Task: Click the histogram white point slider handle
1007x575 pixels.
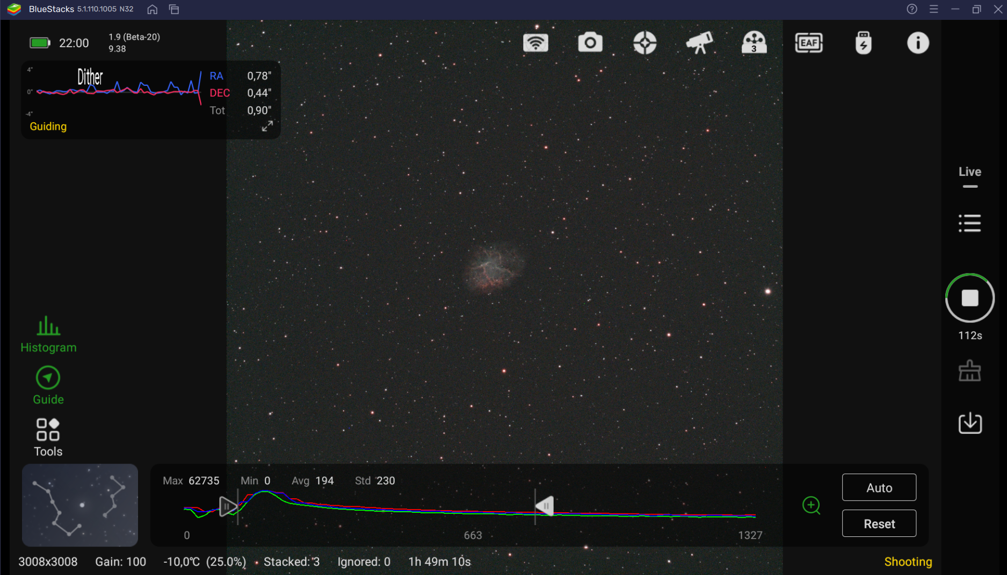Action: (545, 506)
